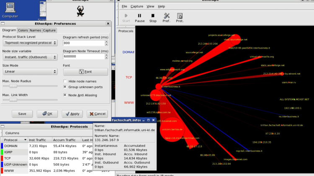
Task: Open the Capture menu in the menu bar
Action: 137,6
